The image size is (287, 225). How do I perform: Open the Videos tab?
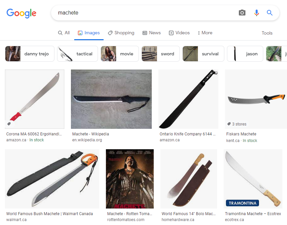[x=179, y=33]
